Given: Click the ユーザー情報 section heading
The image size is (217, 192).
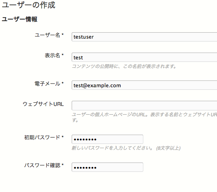Looking at the screenshot, I should tap(20, 19).
